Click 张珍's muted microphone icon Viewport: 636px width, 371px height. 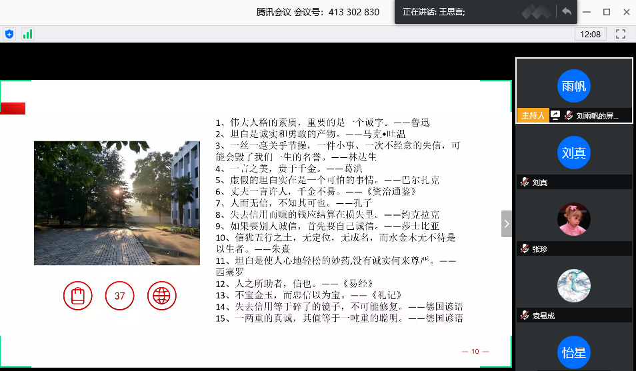click(525, 248)
